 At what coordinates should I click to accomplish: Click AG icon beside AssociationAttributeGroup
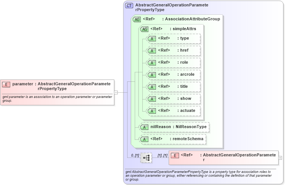137,19
